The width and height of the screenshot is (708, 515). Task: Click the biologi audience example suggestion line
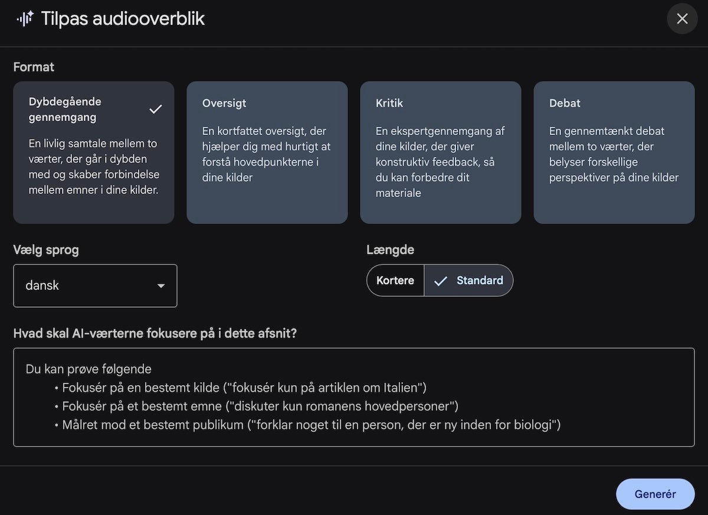click(x=311, y=424)
